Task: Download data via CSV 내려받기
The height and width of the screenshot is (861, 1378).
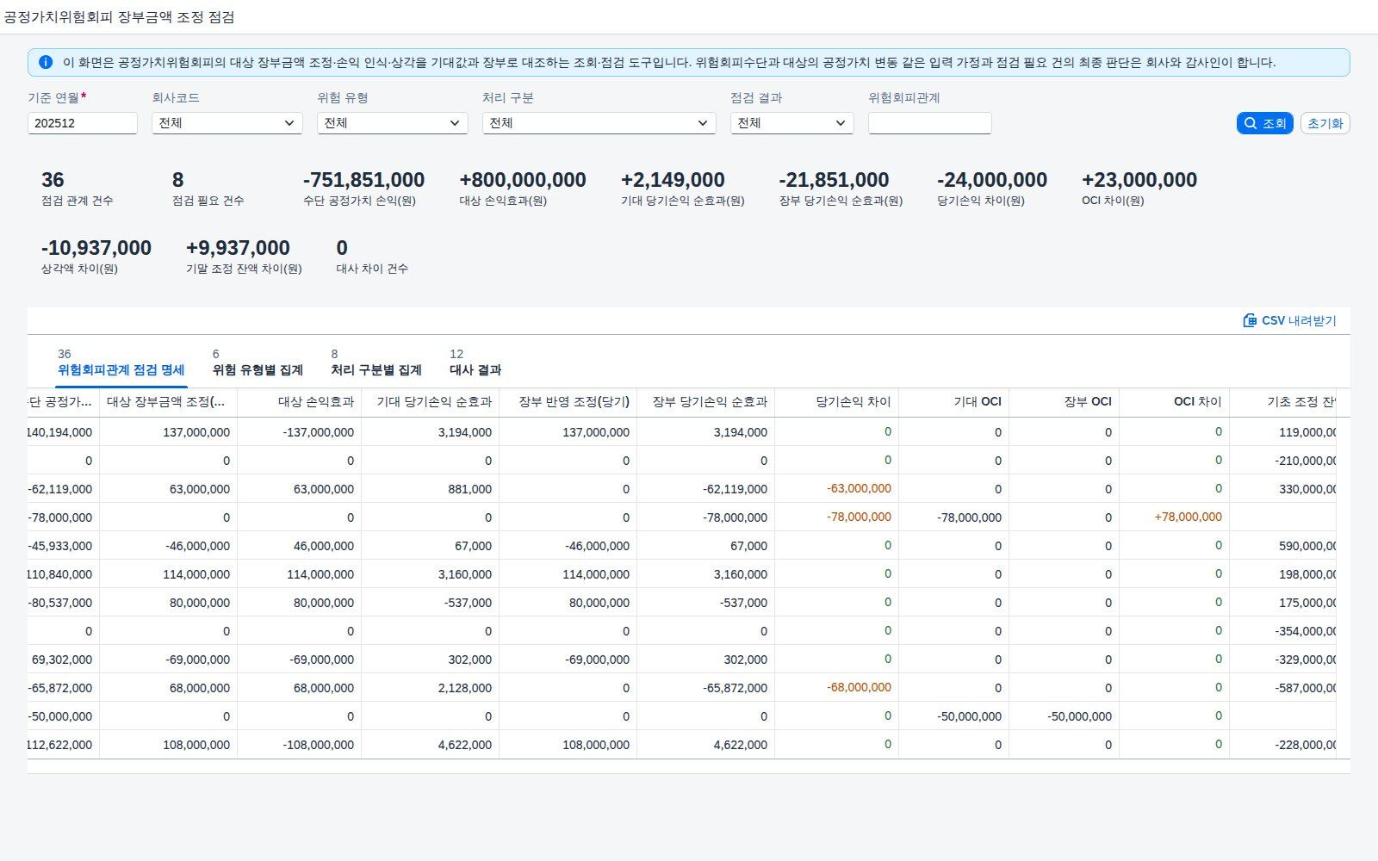Action: pyautogui.click(x=1289, y=320)
